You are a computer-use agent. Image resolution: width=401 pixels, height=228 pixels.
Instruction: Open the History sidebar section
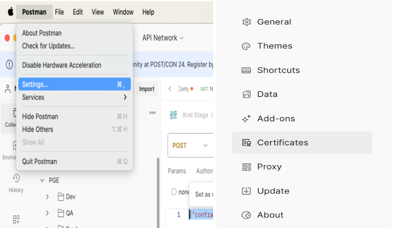point(16,183)
